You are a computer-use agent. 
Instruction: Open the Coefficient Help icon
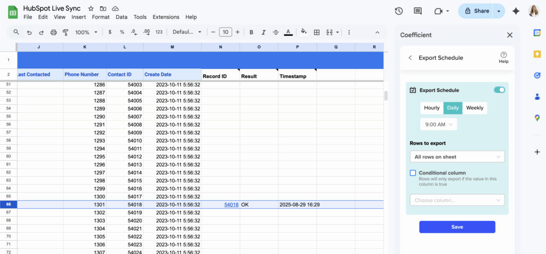[503, 58]
